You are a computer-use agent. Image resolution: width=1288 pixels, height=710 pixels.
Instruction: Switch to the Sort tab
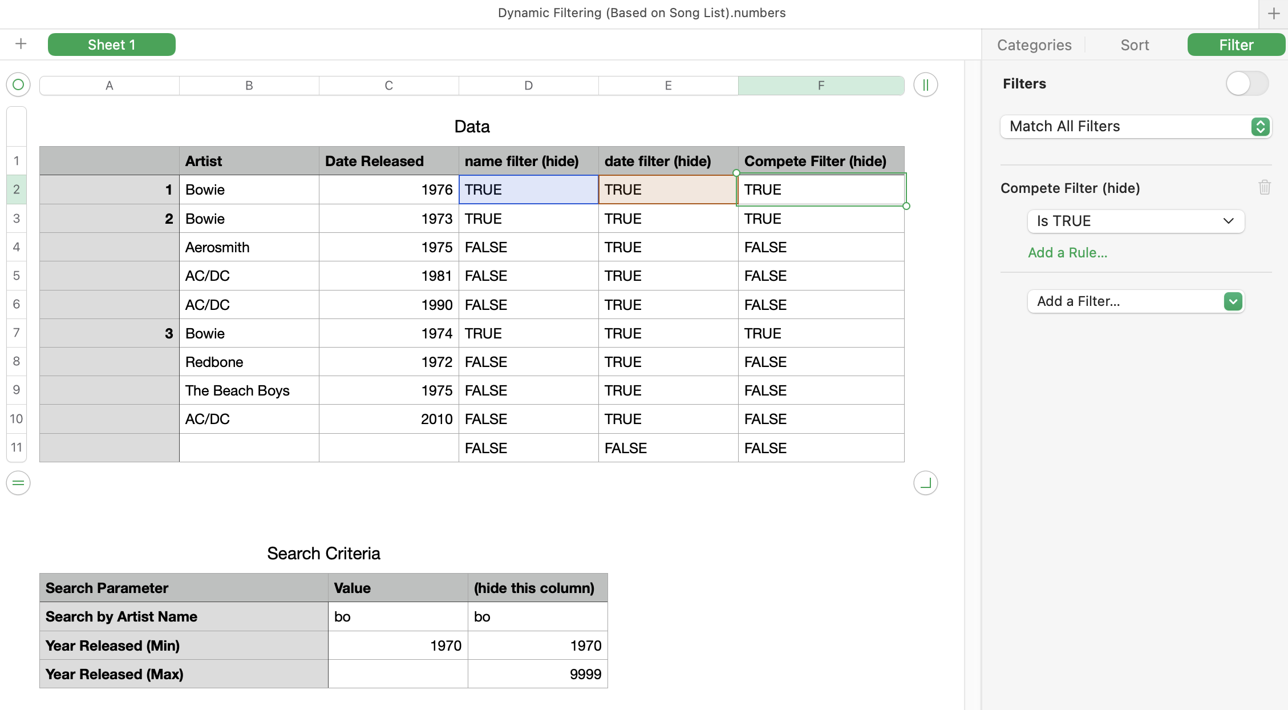[1135, 45]
